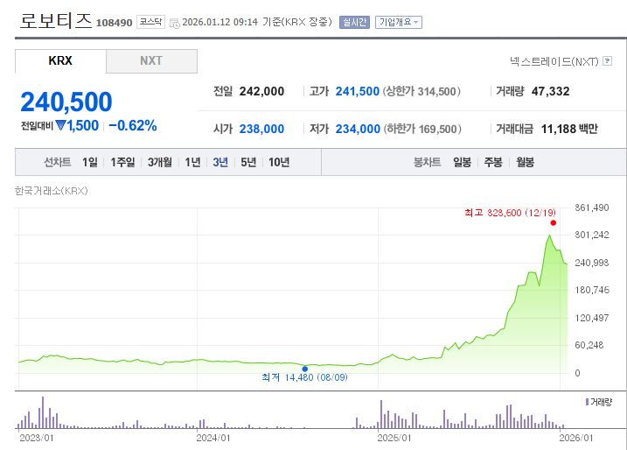Switch to the NXT tab
The height and width of the screenshot is (450, 627).
click(151, 61)
